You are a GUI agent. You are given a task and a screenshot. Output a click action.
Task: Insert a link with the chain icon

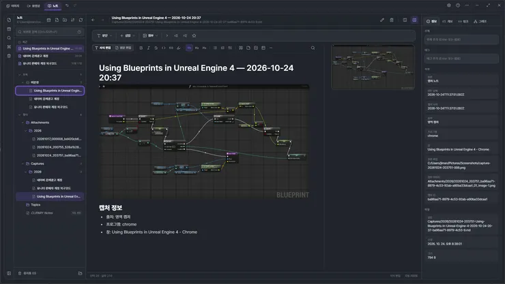(171, 48)
